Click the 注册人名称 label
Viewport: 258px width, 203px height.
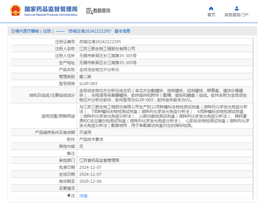[65, 49]
